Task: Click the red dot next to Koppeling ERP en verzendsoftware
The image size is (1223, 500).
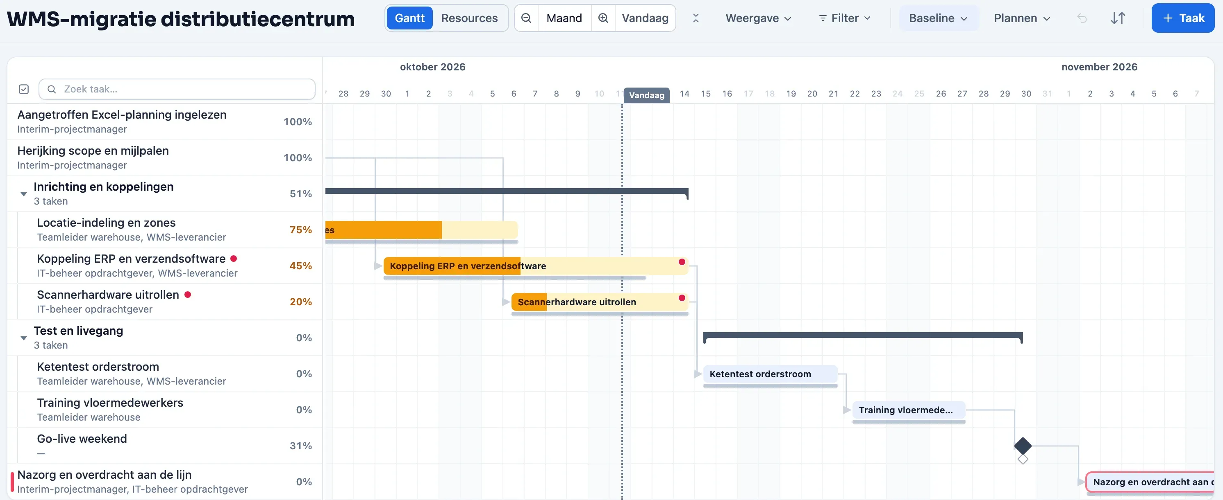Action: pos(234,258)
